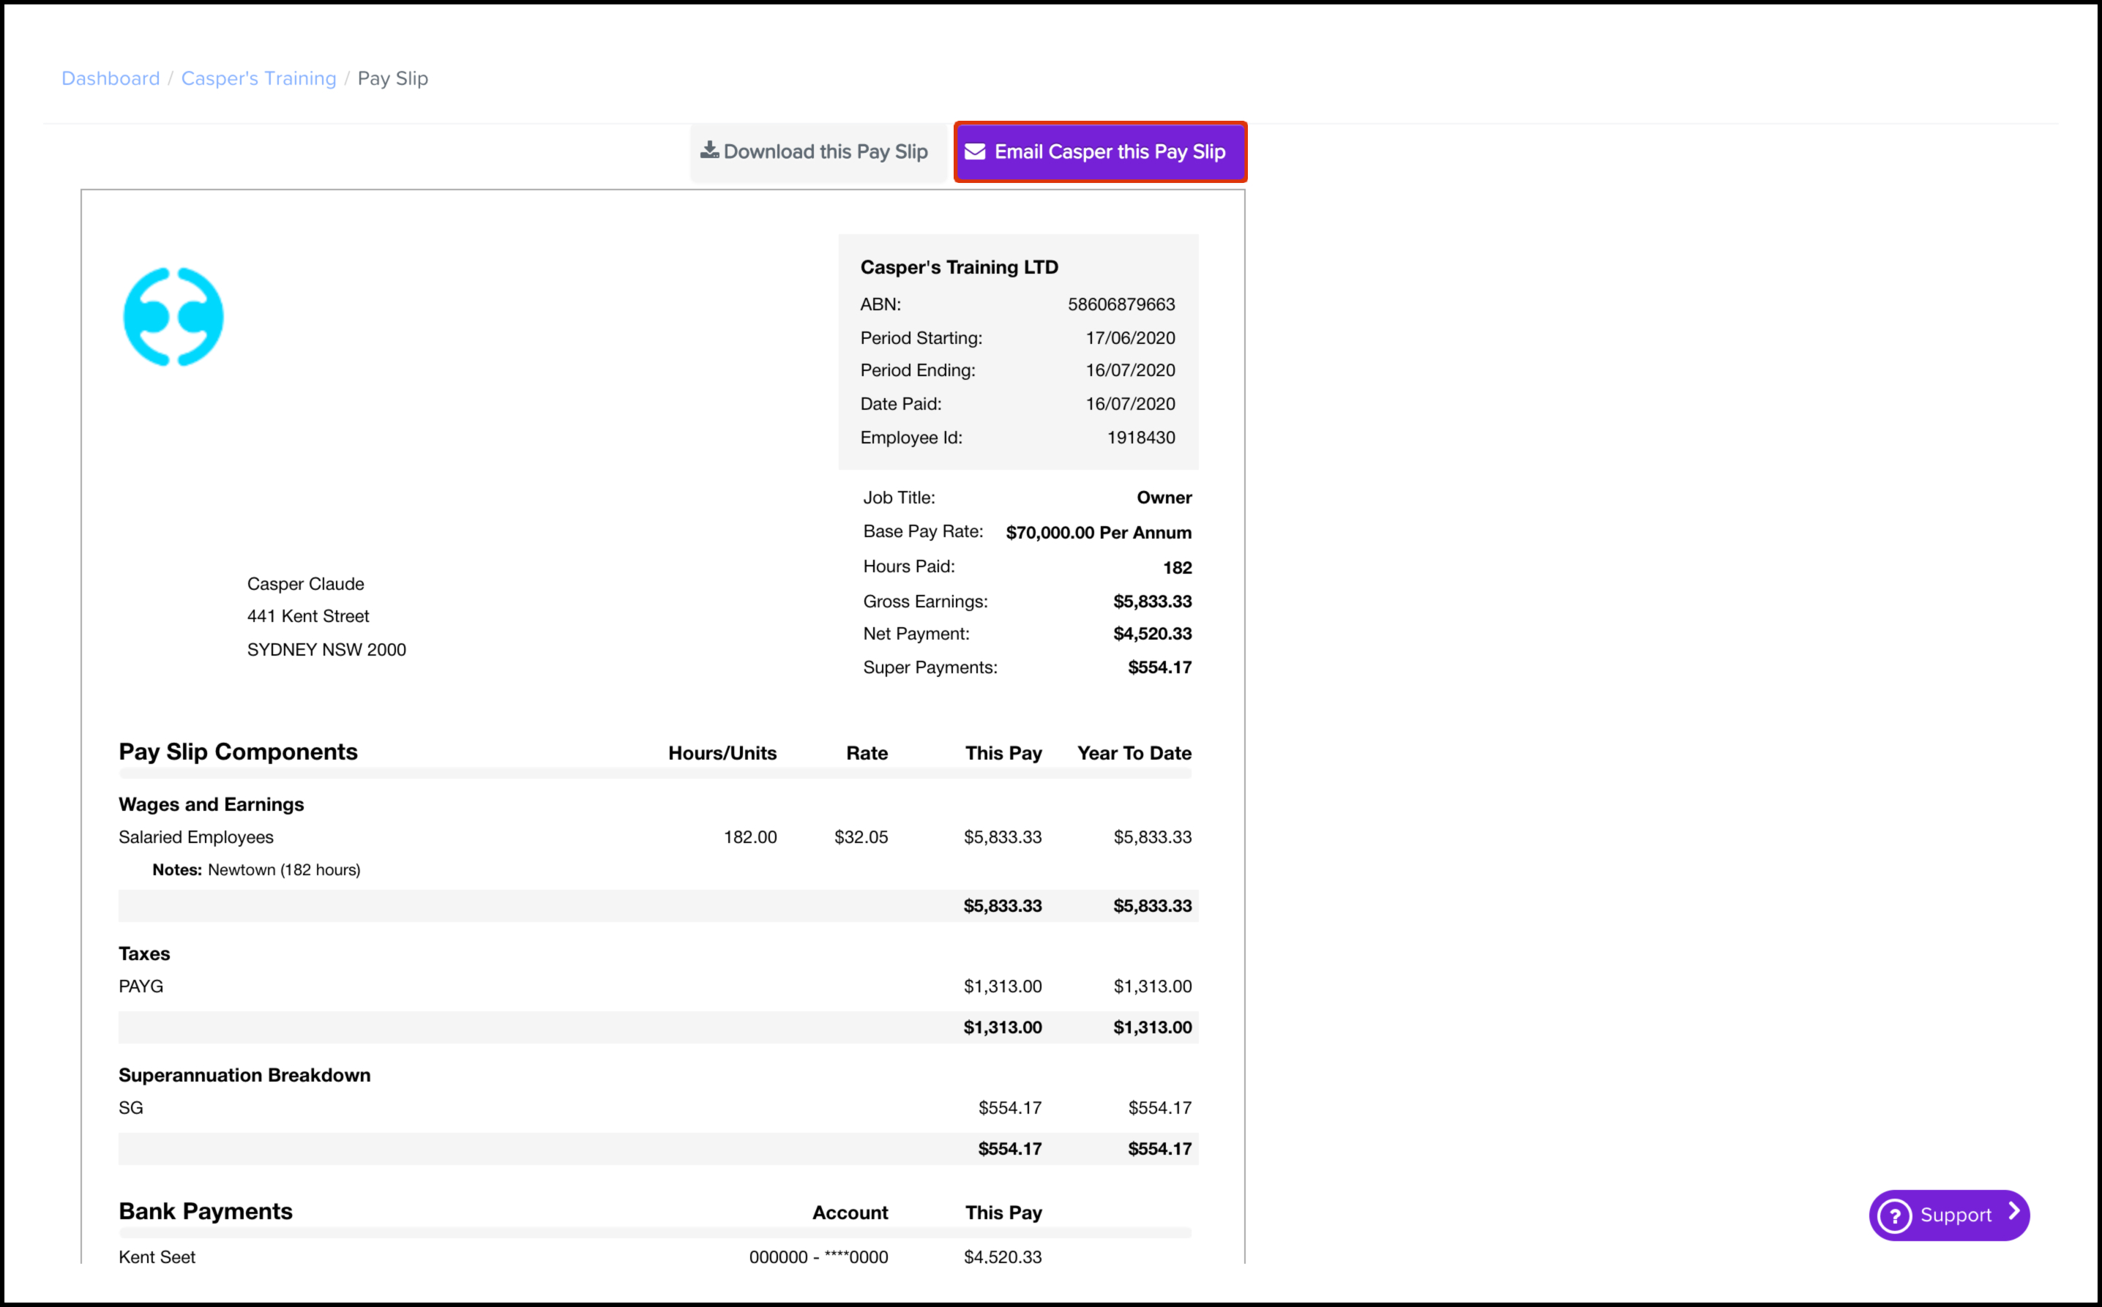Click the download icon on the Pay Slip button
This screenshot has height=1307, width=2102.
(x=710, y=151)
